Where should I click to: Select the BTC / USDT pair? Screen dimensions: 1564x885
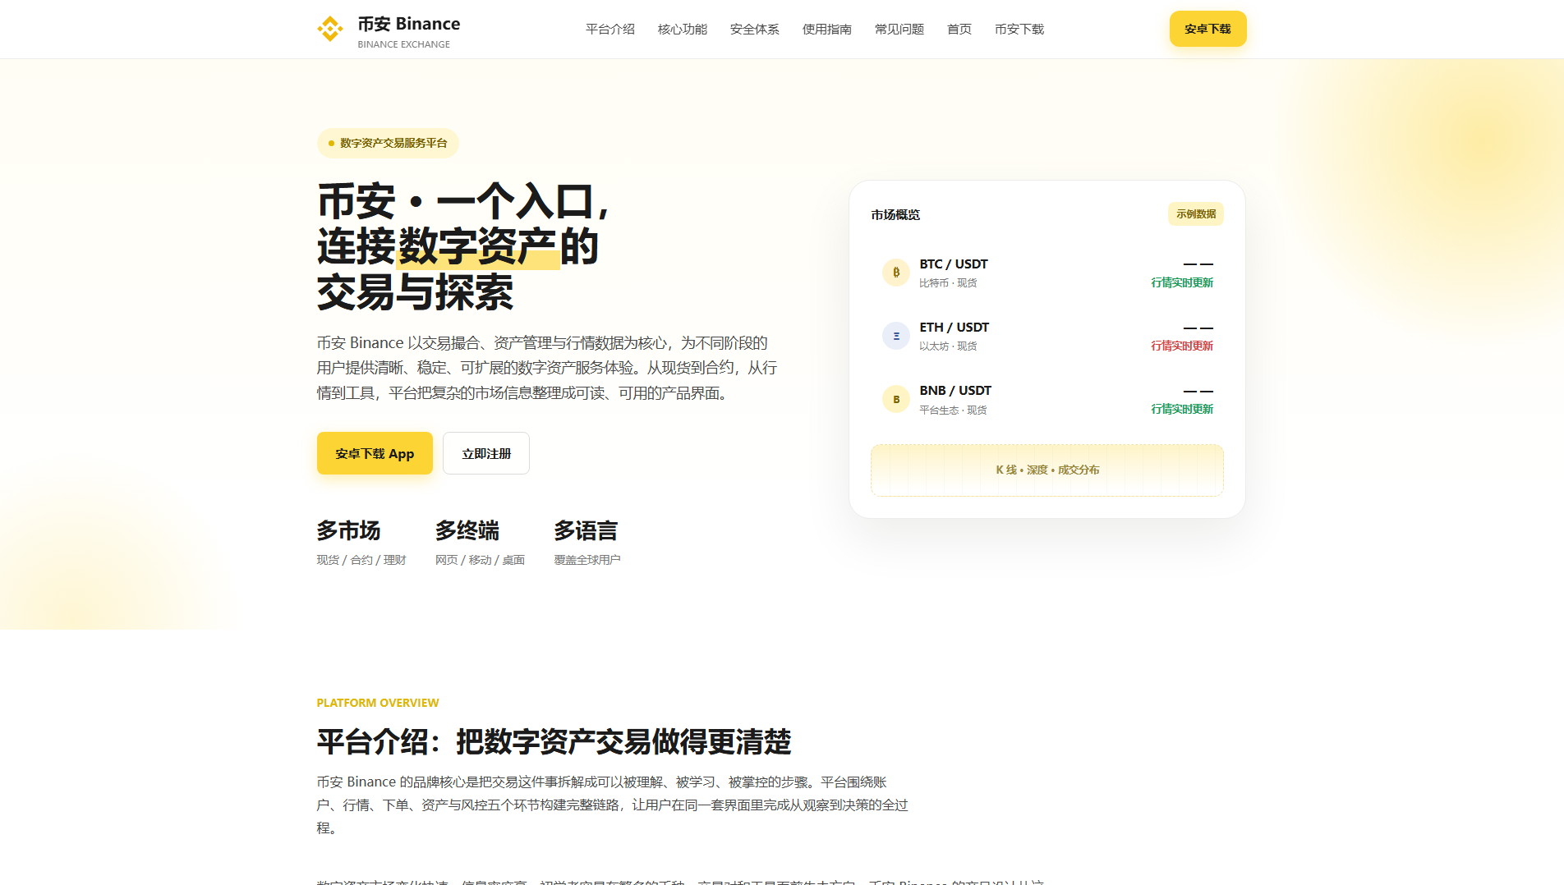pos(954,264)
